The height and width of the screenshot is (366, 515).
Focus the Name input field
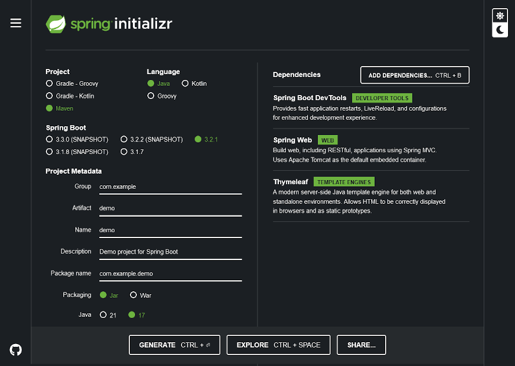point(171,230)
